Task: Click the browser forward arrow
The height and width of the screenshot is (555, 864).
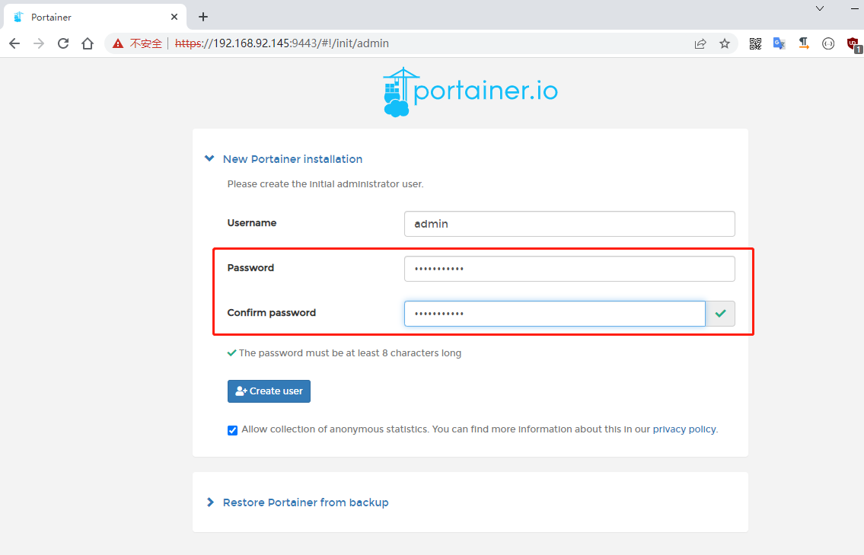Action: pos(39,43)
